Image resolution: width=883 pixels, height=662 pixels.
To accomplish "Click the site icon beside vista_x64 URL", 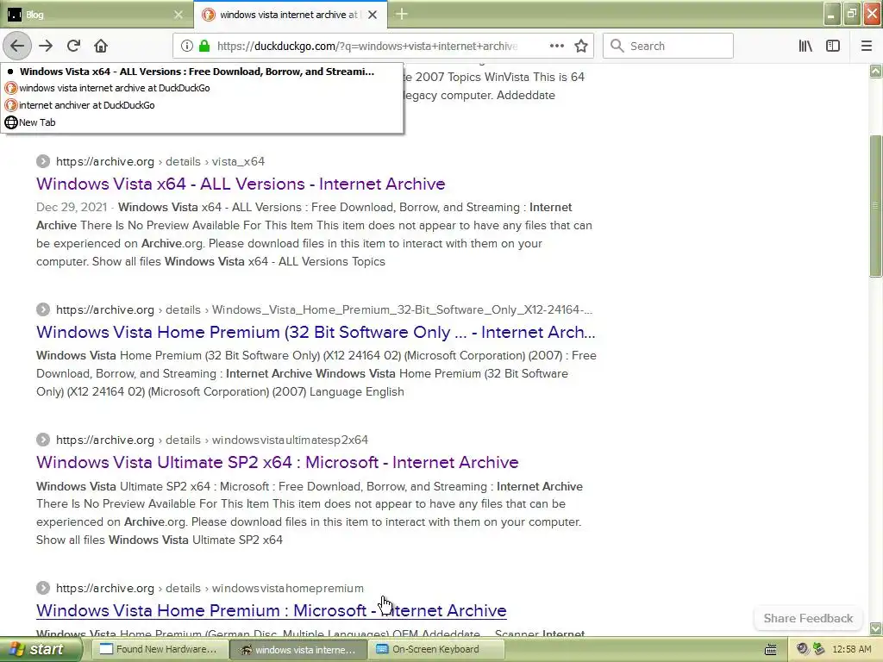I will pos(43,161).
